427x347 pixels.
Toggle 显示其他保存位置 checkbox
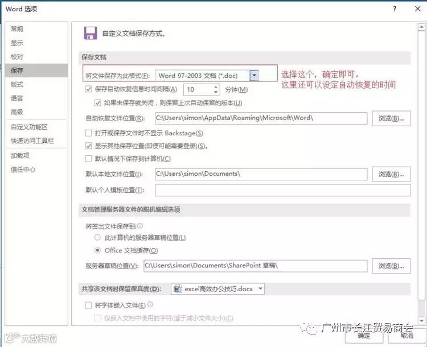[88, 146]
